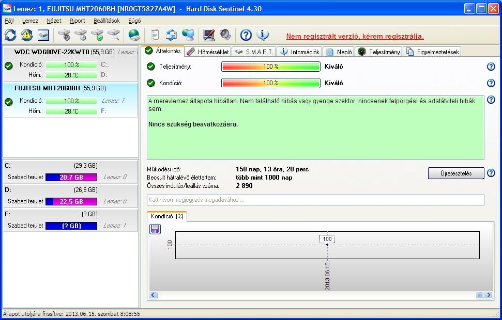Click the 'Állapot utoljára frissítve' status bar text

click(71, 314)
